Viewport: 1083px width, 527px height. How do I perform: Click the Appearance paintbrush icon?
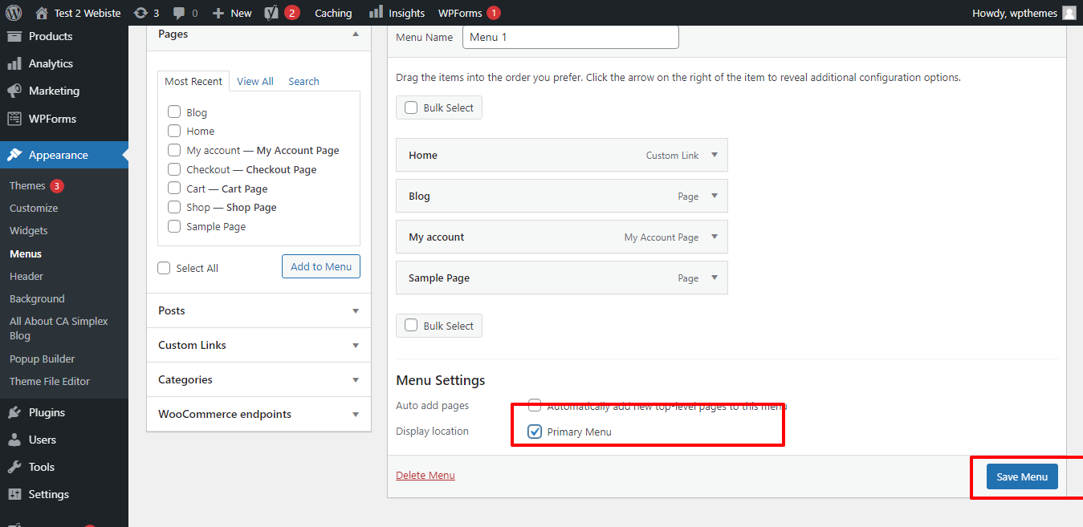[14, 155]
